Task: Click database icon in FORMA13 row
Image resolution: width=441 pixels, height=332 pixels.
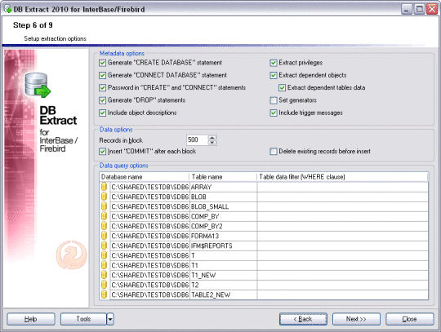Action: 104,236
